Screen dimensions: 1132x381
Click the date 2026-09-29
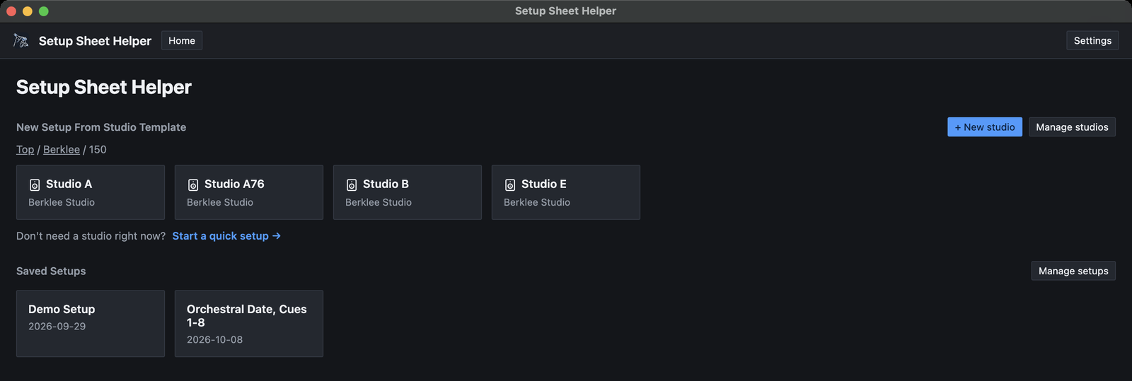coord(57,327)
